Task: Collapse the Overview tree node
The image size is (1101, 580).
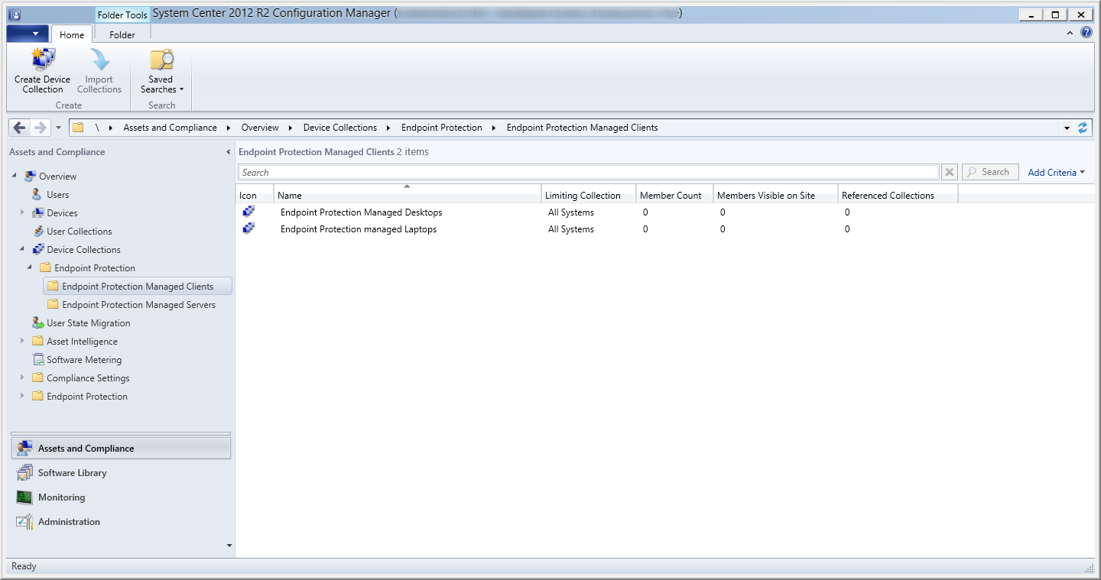Action: tap(15, 177)
